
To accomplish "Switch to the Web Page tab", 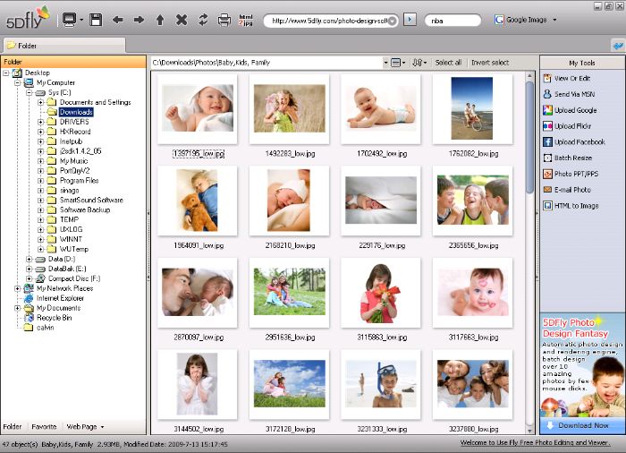I will (x=84, y=427).
